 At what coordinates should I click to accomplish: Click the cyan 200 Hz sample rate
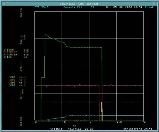17,85
